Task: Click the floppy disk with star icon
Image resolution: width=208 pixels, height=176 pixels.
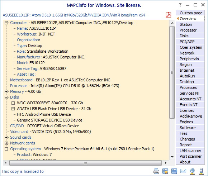Action: pos(165,171)
